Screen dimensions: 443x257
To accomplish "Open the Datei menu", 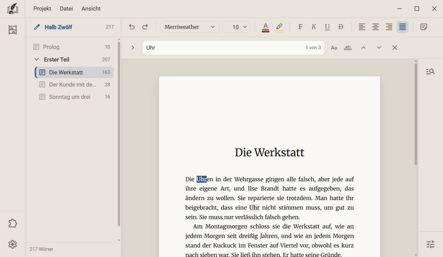I will 66,9.
